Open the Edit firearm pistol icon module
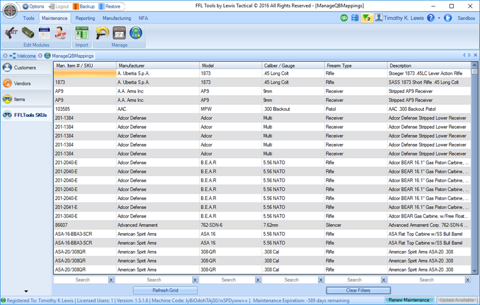Viewport: 480px width, 305px height. [11, 33]
